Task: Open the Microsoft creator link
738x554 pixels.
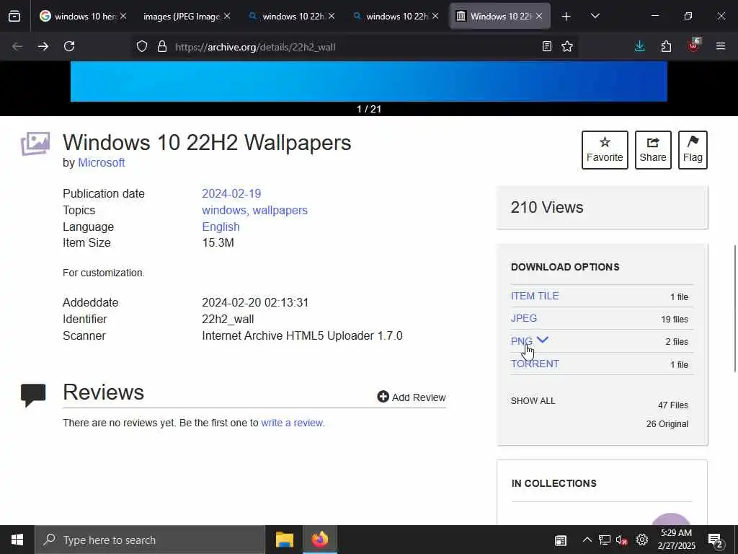Action: pyautogui.click(x=101, y=162)
